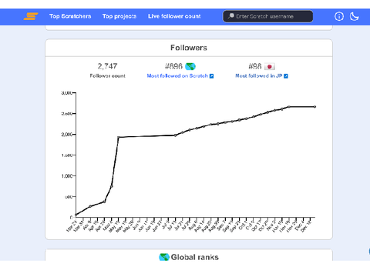This screenshot has height=277, width=370.
Task: Select the first data point on chart
Action: click(x=76, y=215)
